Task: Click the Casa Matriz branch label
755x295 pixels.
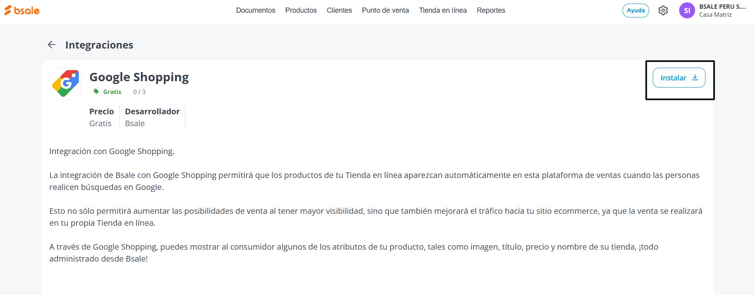Action: 715,15
